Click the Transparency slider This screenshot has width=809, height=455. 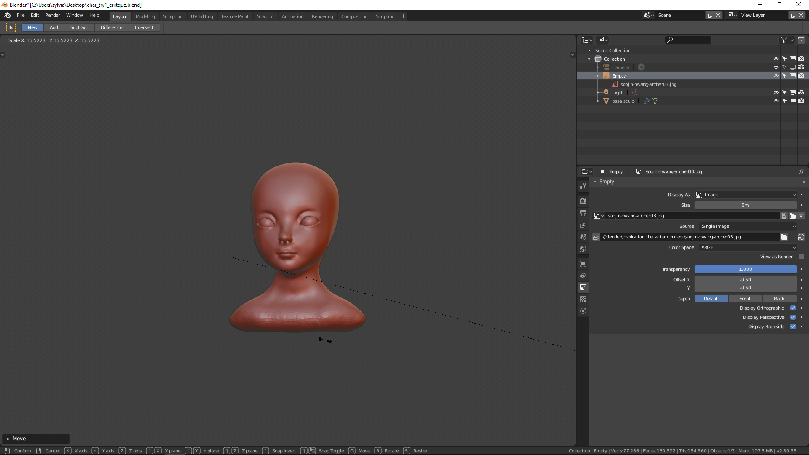745,269
